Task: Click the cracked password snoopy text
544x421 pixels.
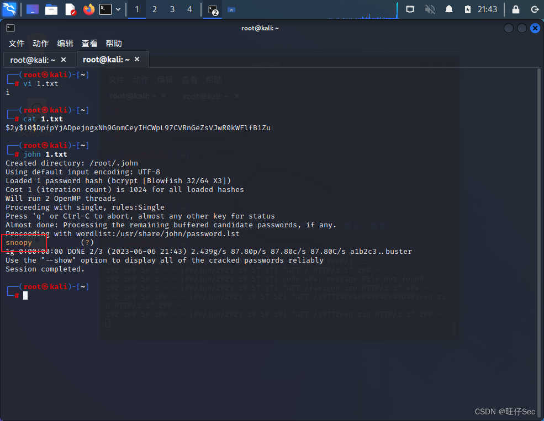Action: point(19,243)
